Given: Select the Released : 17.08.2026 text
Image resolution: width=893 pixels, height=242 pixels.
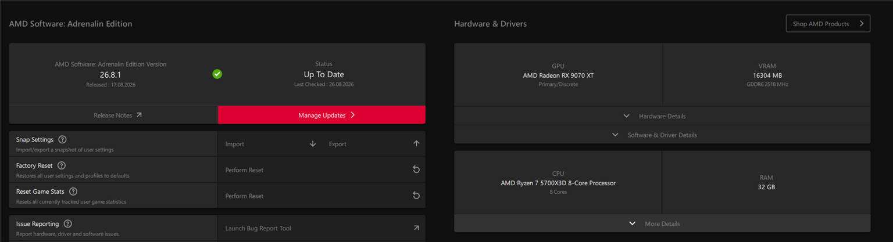Looking at the screenshot, I should [x=110, y=85].
